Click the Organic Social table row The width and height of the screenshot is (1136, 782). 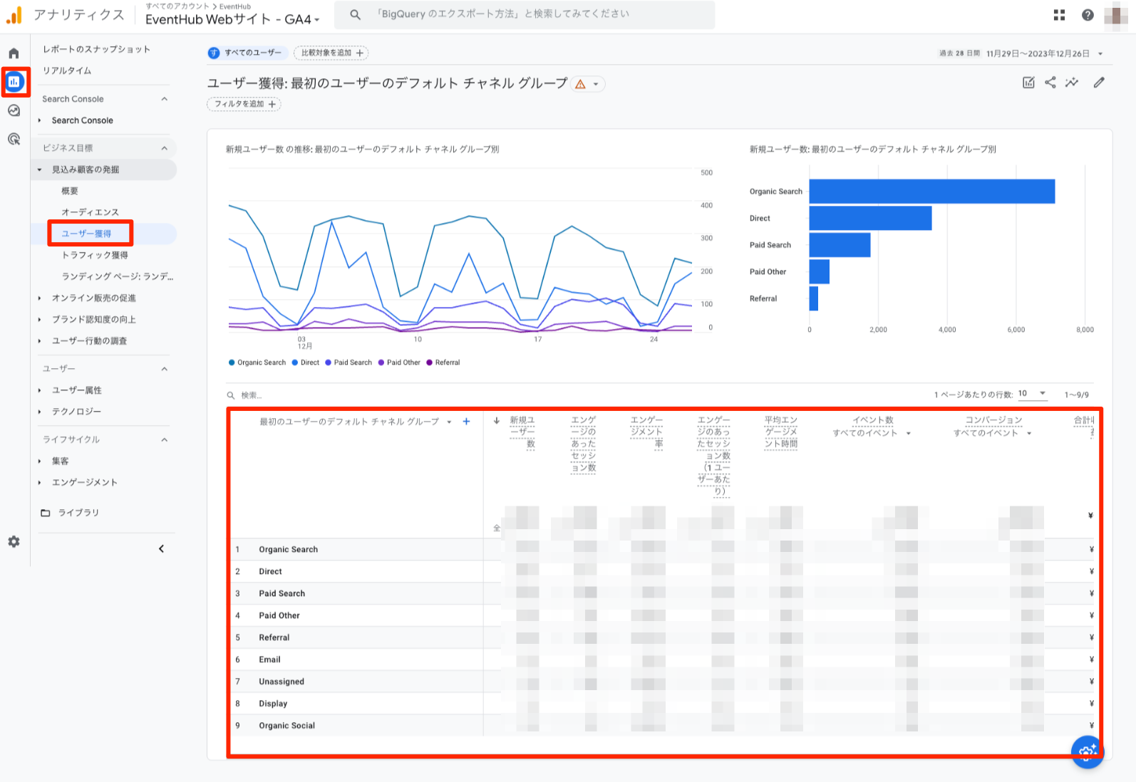point(663,726)
